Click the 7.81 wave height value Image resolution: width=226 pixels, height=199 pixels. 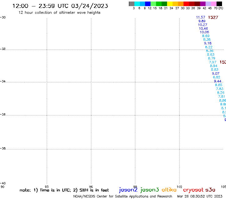[x=221, y=96]
